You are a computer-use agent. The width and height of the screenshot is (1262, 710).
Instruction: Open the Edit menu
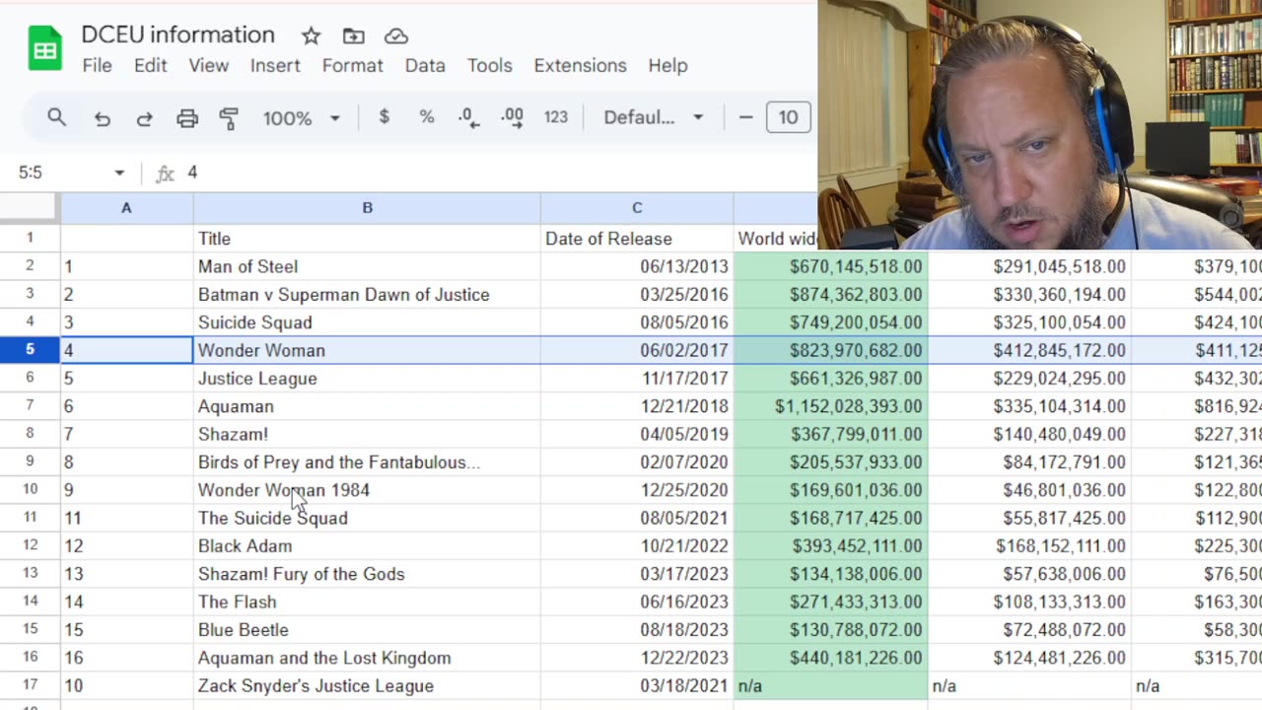pyautogui.click(x=150, y=65)
